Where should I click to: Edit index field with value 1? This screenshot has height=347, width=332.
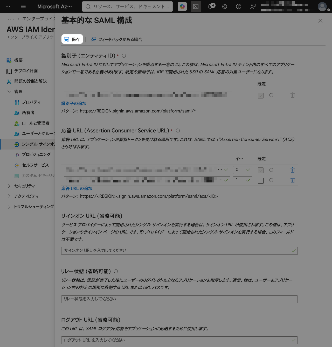point(243,180)
